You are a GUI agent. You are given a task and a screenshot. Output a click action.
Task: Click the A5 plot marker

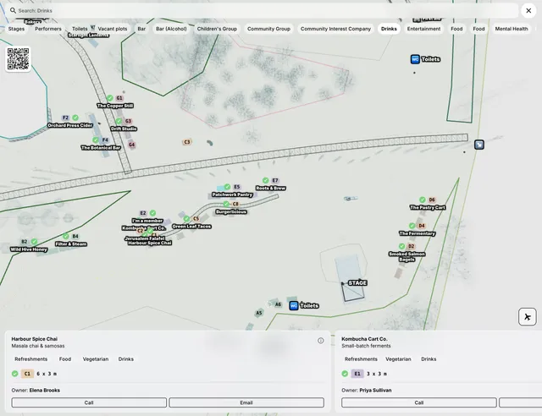pos(259,313)
